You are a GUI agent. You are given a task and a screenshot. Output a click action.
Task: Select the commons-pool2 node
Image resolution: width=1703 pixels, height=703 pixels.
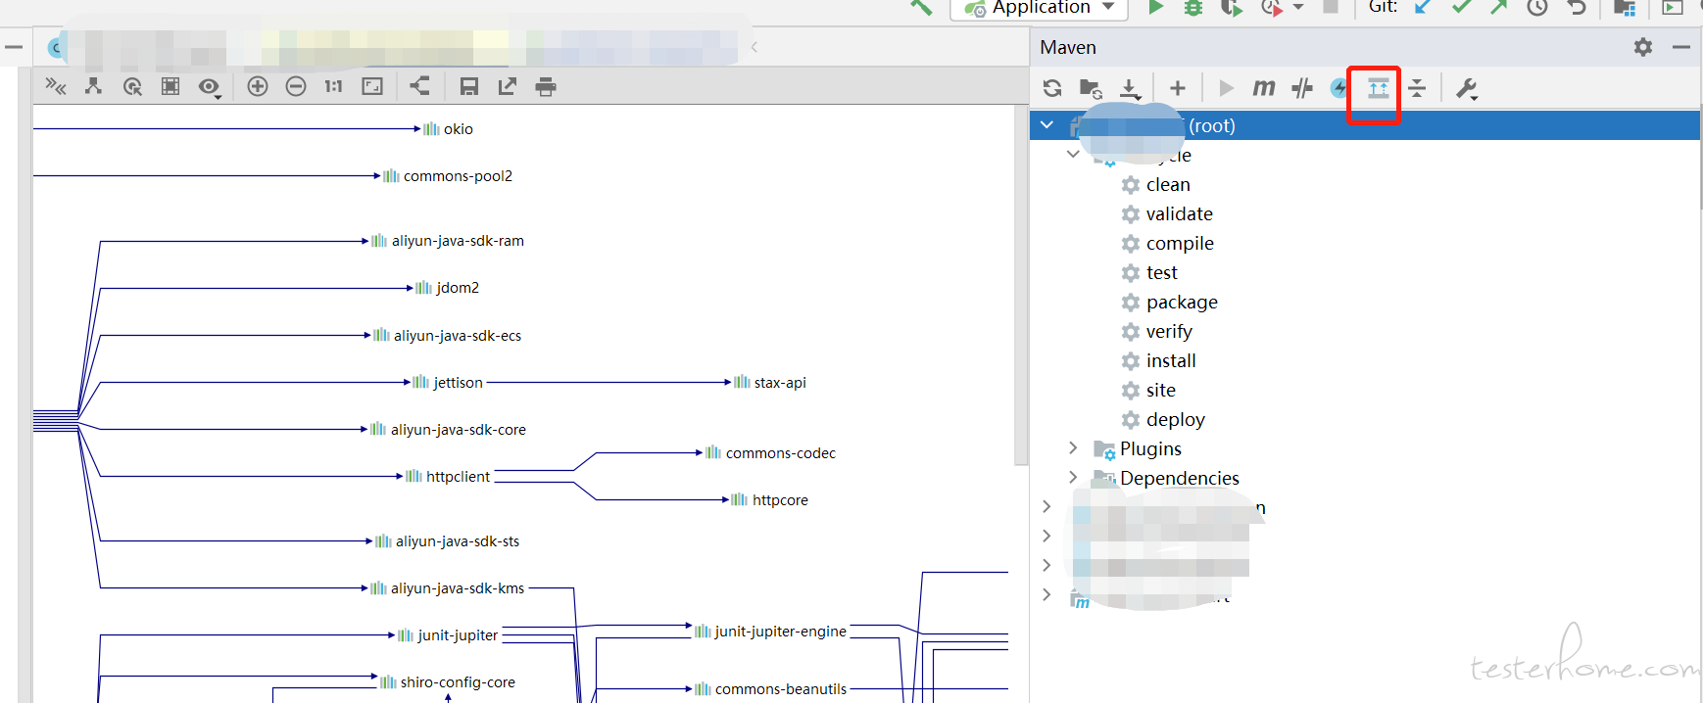coord(448,176)
